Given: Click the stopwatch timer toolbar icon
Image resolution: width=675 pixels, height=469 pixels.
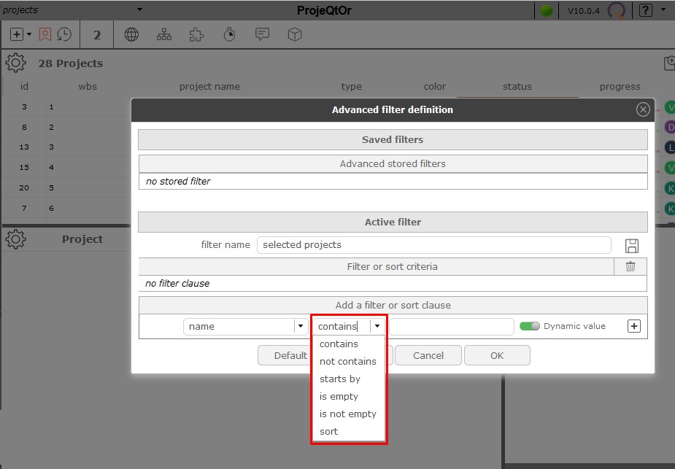Looking at the screenshot, I should point(229,34).
